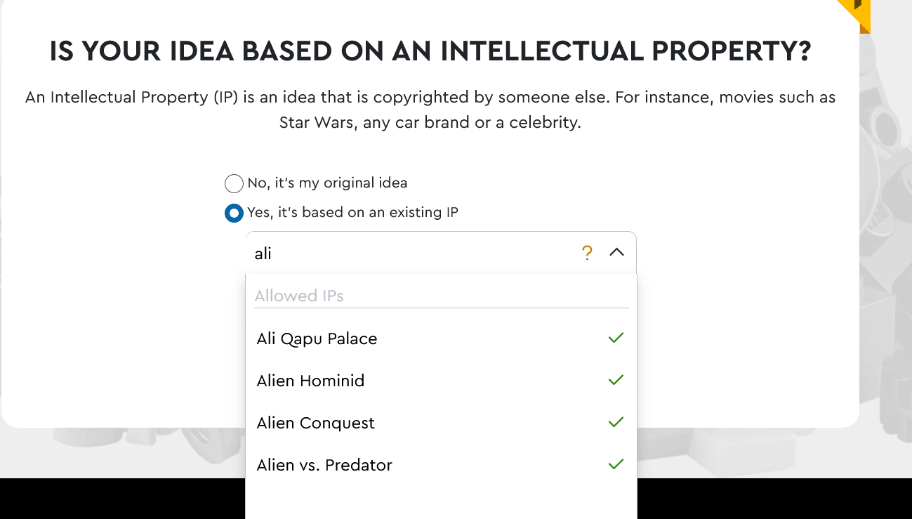Viewport: 912px width, 519px height.
Task: Click the green checkmark next to Alien vs. Predator
Action: 616,464
